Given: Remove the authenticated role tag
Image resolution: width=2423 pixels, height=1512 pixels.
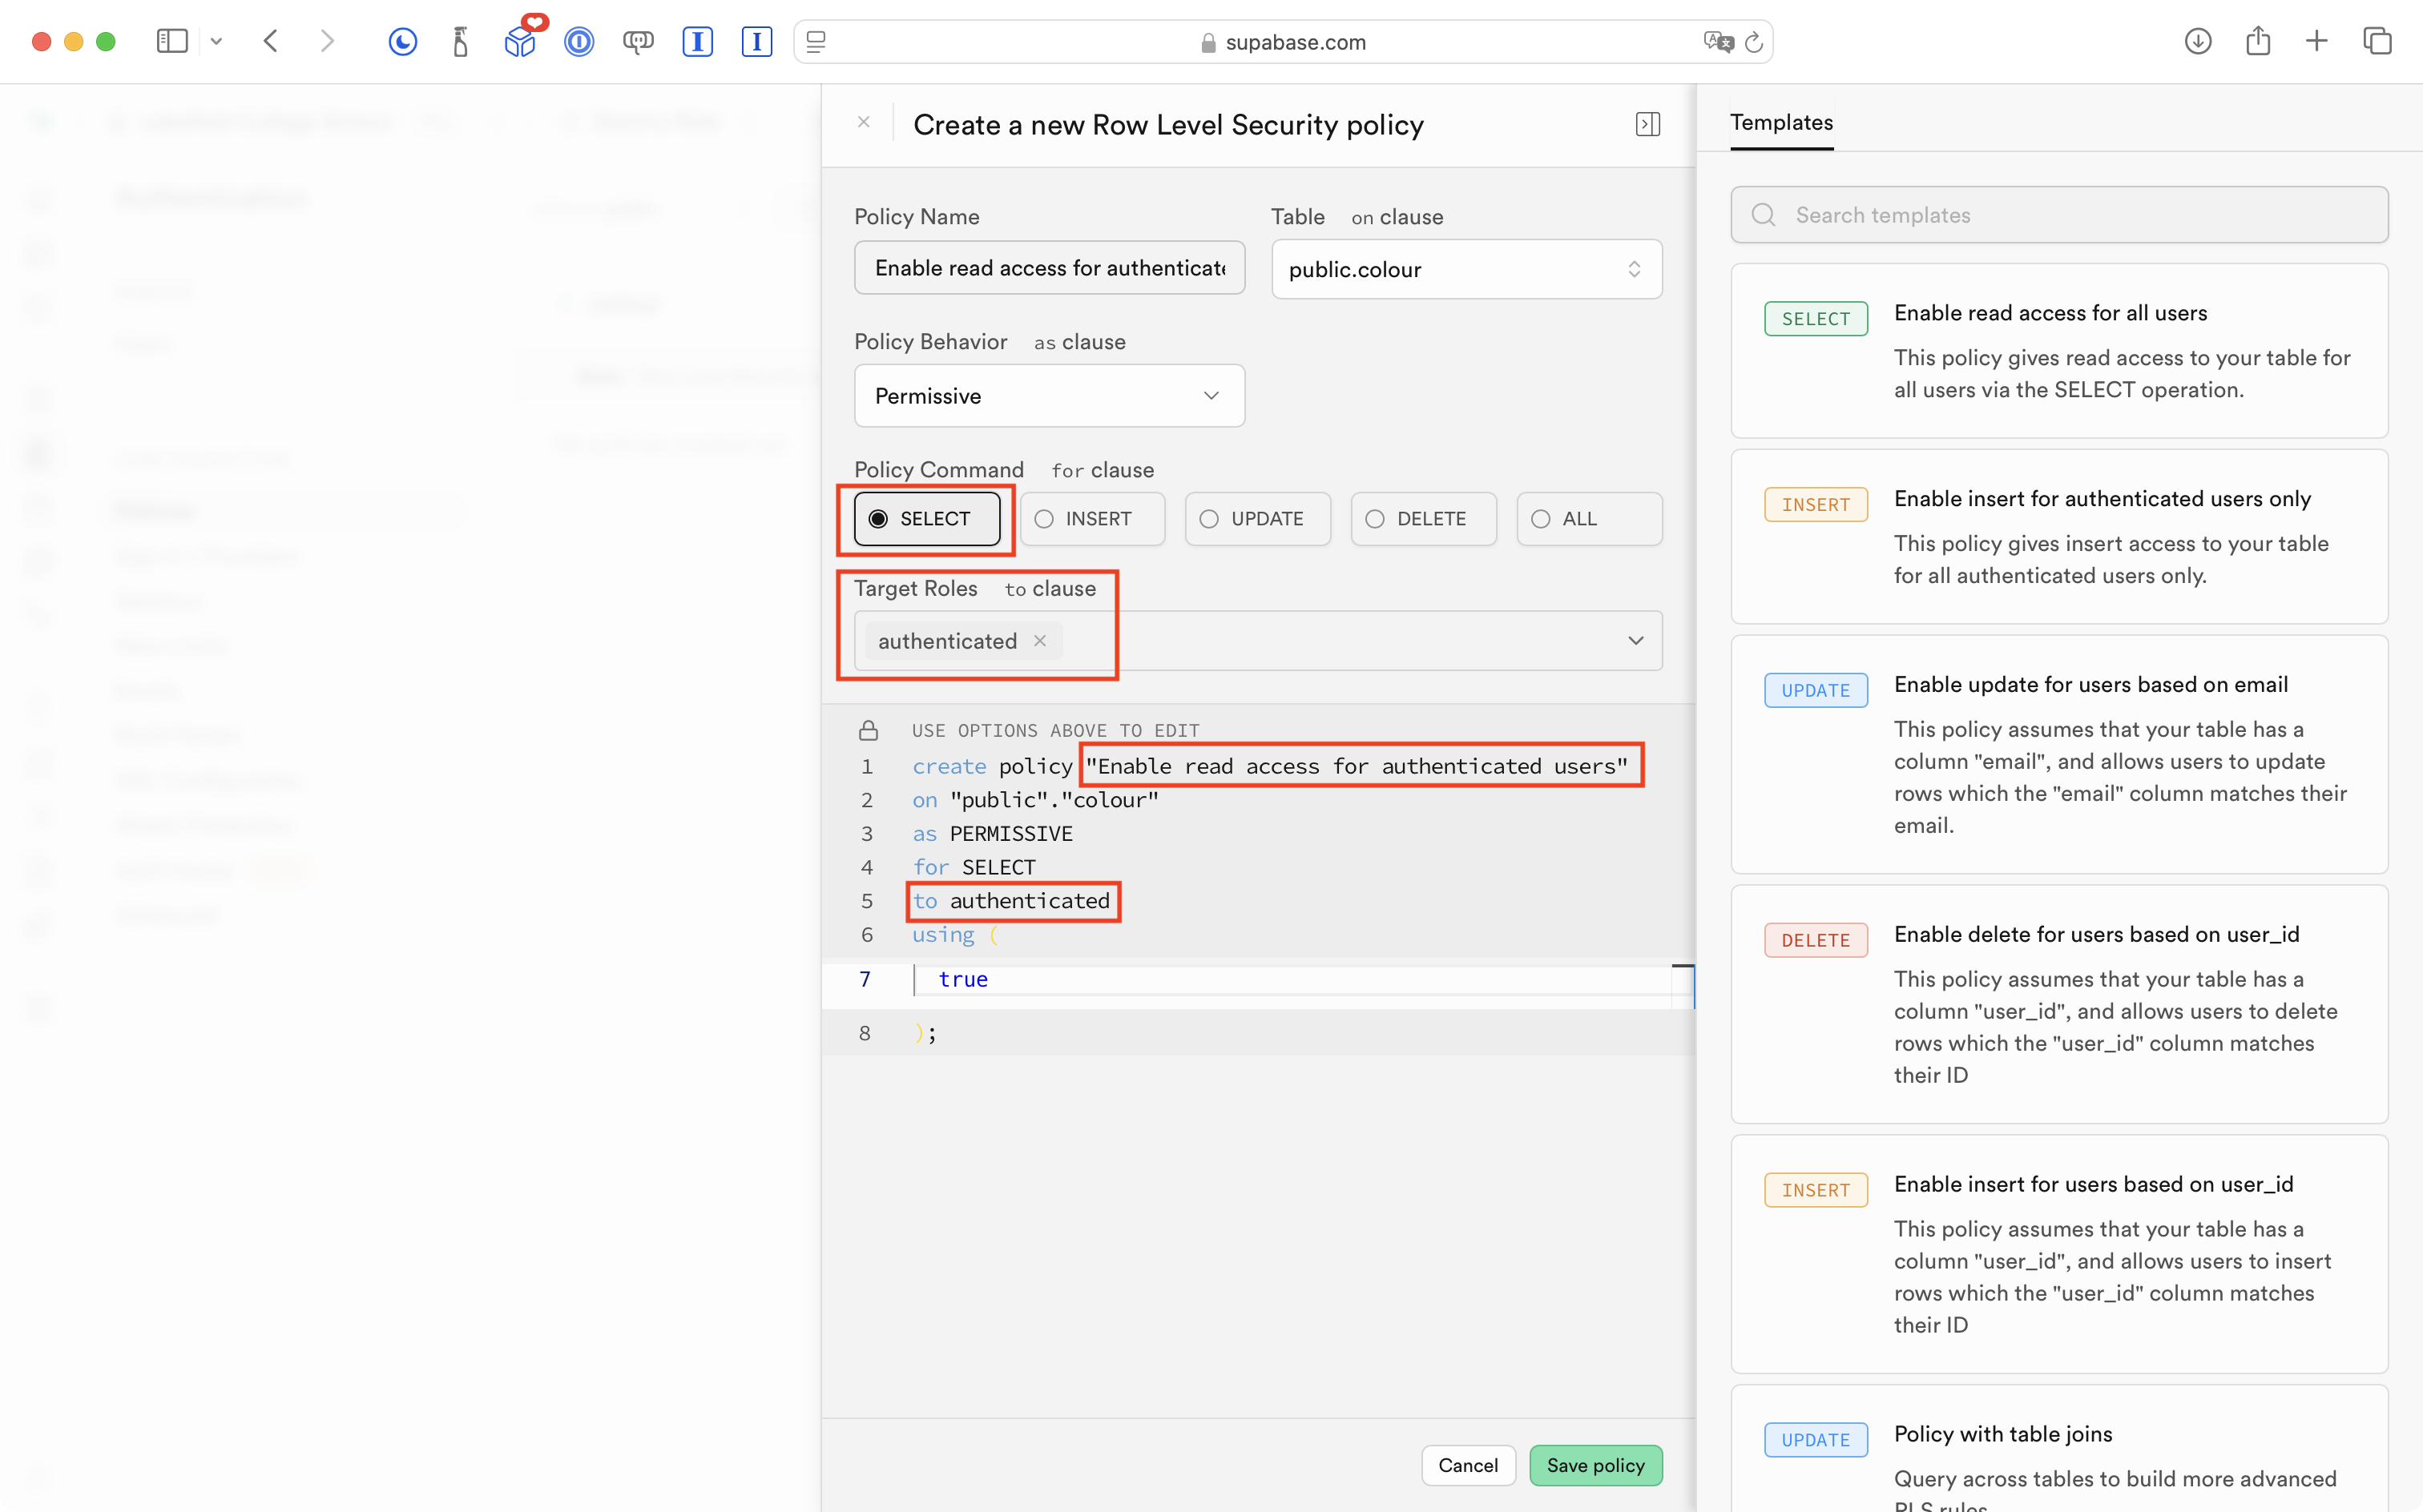Looking at the screenshot, I should pyautogui.click(x=1040, y=641).
